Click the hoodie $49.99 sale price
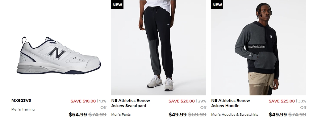This screenshot has height=121, width=309. pos(278,115)
